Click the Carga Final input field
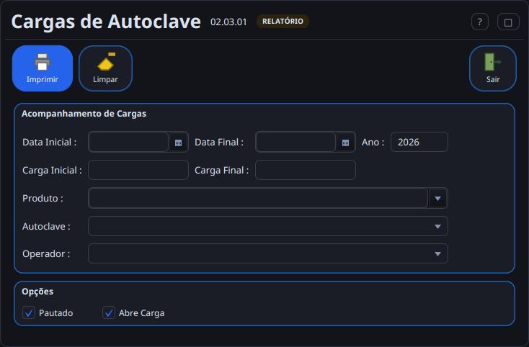Viewport: 529px width, 347px height. (306, 170)
